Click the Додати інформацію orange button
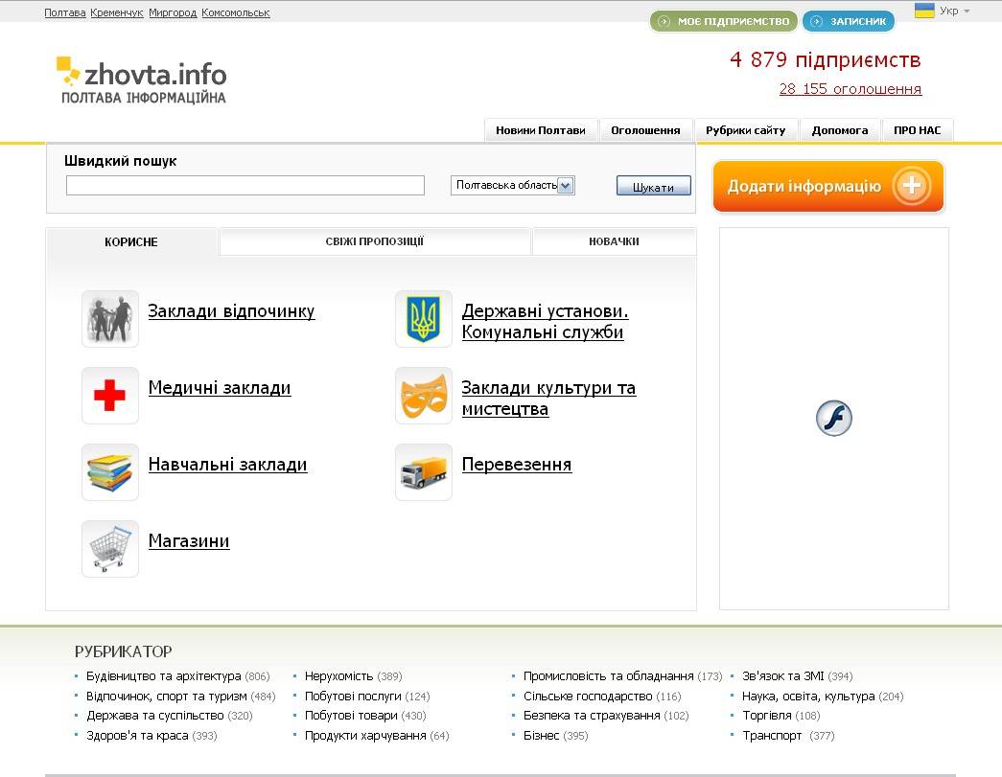 click(x=827, y=186)
